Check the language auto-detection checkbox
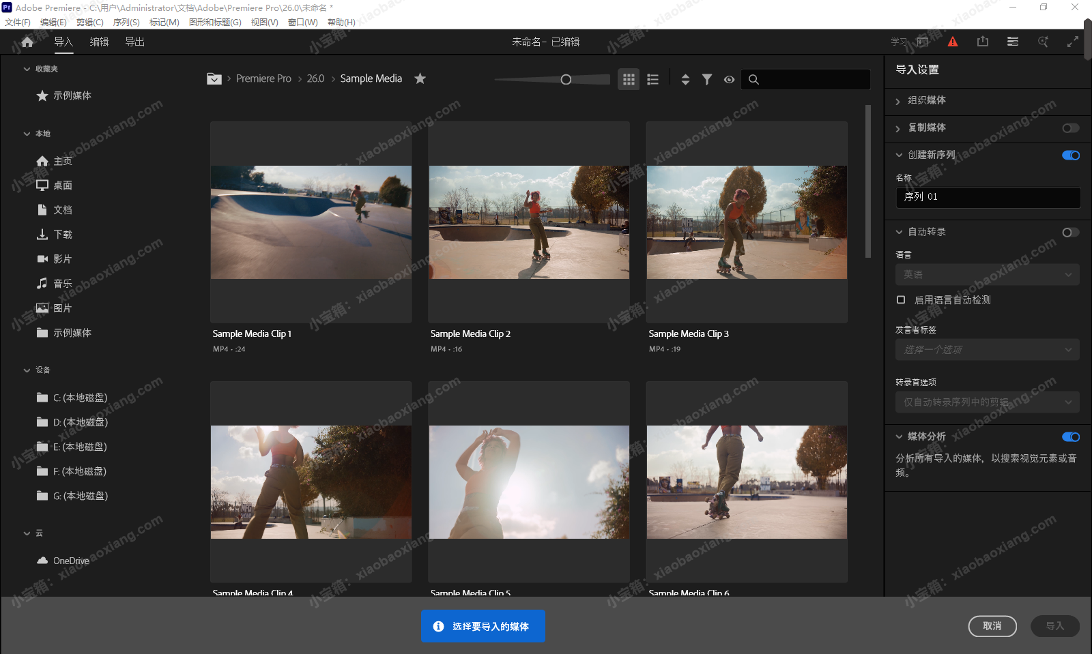 [901, 300]
